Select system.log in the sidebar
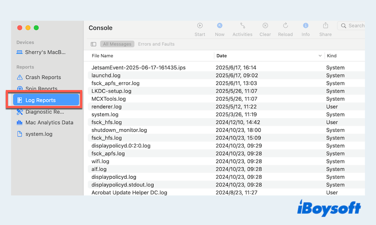Screen dimensions: 376x225 point(38,134)
